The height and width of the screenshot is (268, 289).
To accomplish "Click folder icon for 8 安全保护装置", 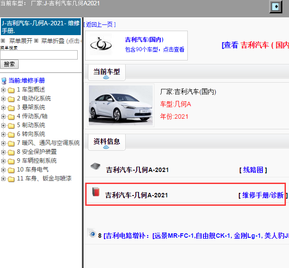I will [11, 152].
